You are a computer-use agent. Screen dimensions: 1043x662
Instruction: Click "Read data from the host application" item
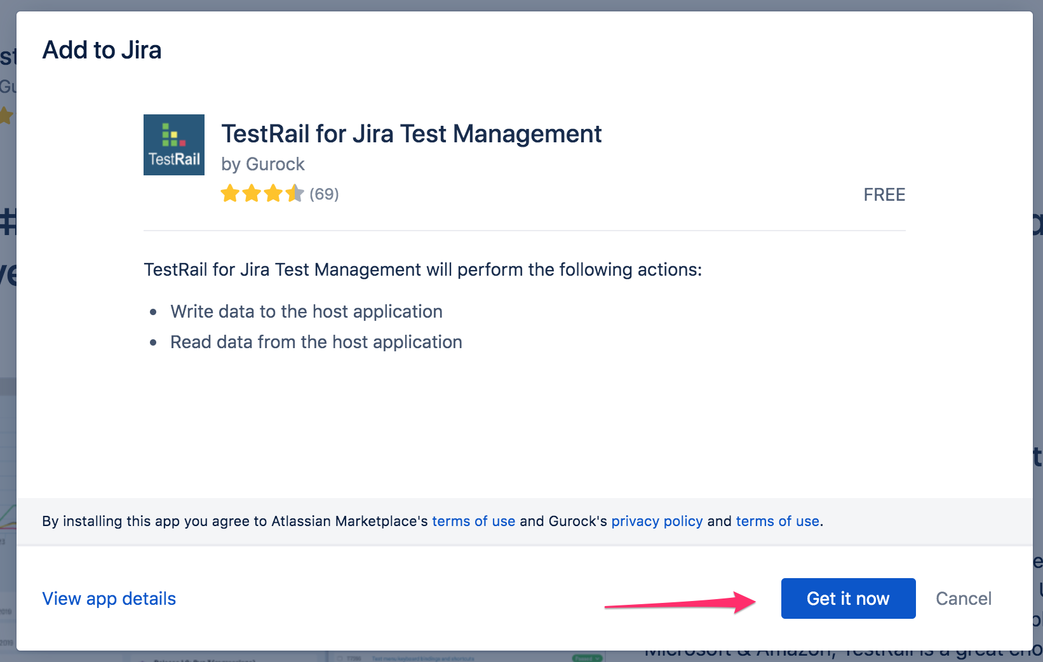[316, 342]
